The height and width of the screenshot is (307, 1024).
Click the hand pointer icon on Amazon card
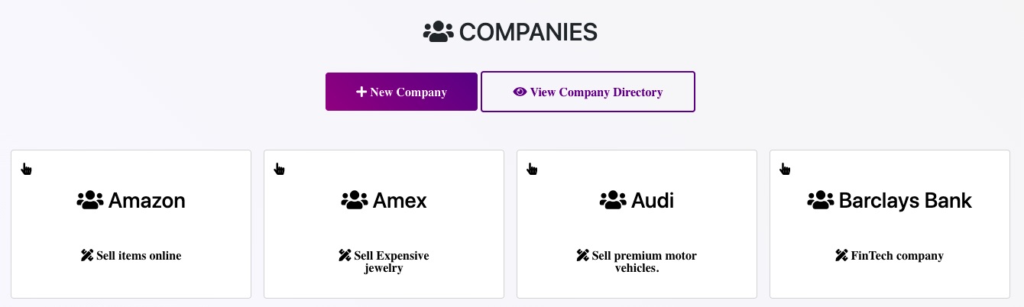pos(27,169)
